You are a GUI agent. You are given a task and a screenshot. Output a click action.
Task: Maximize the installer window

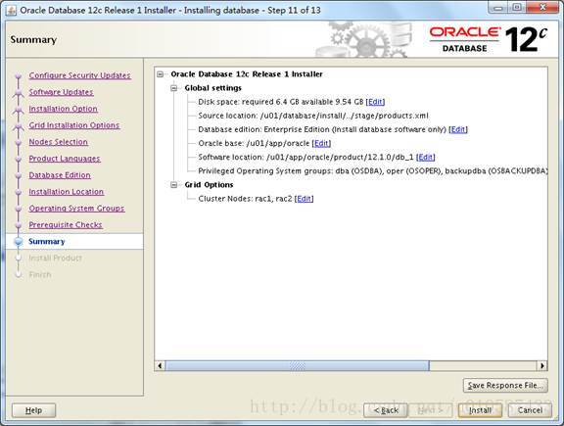pos(517,8)
